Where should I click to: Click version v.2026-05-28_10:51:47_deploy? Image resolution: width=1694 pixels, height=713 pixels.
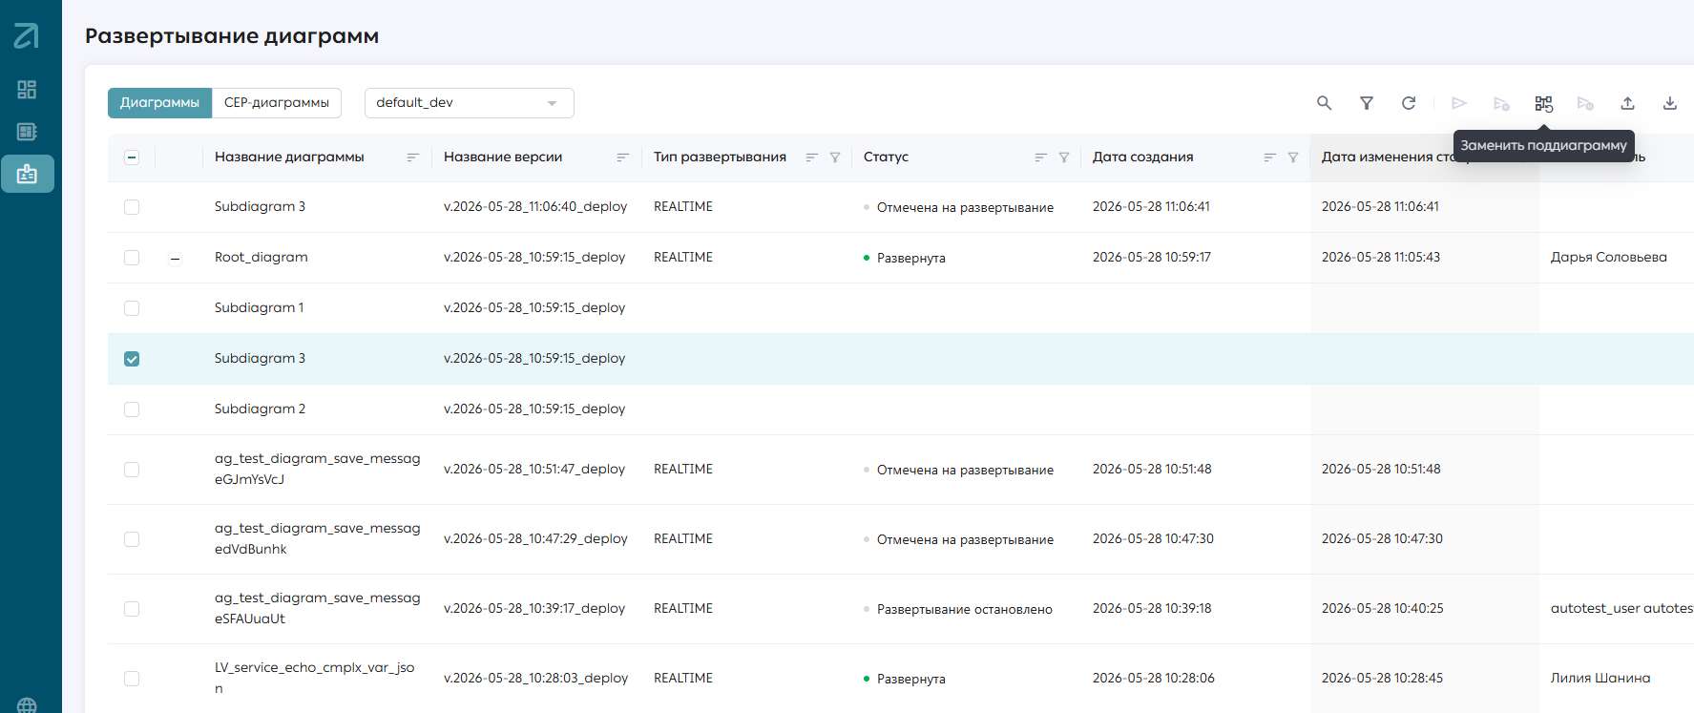[534, 470]
